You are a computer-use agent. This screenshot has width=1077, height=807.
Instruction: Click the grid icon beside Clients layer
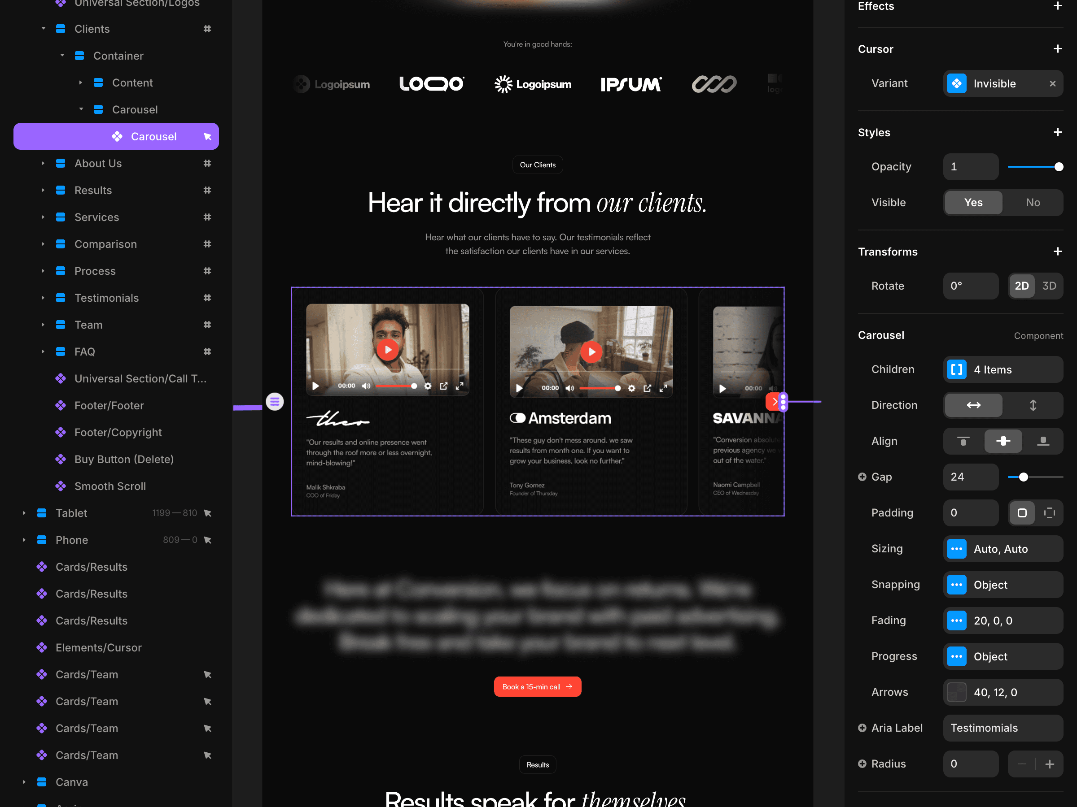(x=207, y=29)
